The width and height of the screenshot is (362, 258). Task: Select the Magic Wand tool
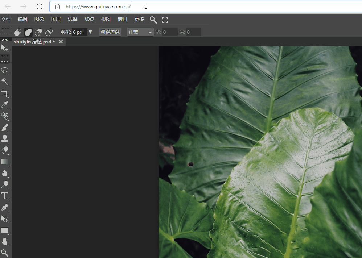click(5, 82)
